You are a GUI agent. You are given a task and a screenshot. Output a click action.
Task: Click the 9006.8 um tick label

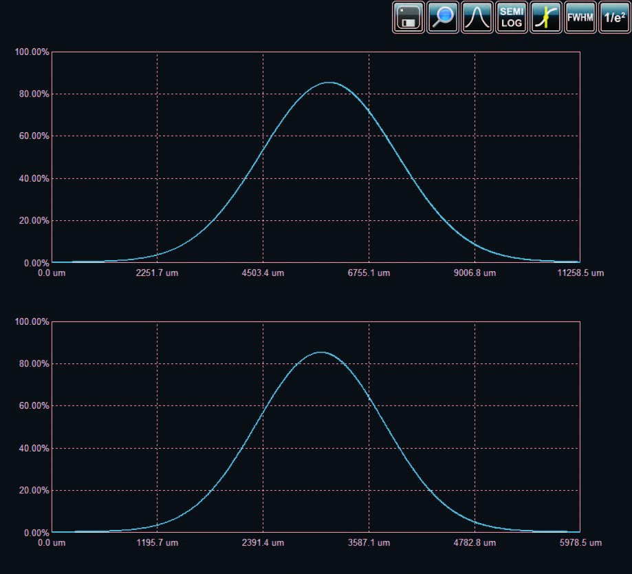tap(475, 273)
